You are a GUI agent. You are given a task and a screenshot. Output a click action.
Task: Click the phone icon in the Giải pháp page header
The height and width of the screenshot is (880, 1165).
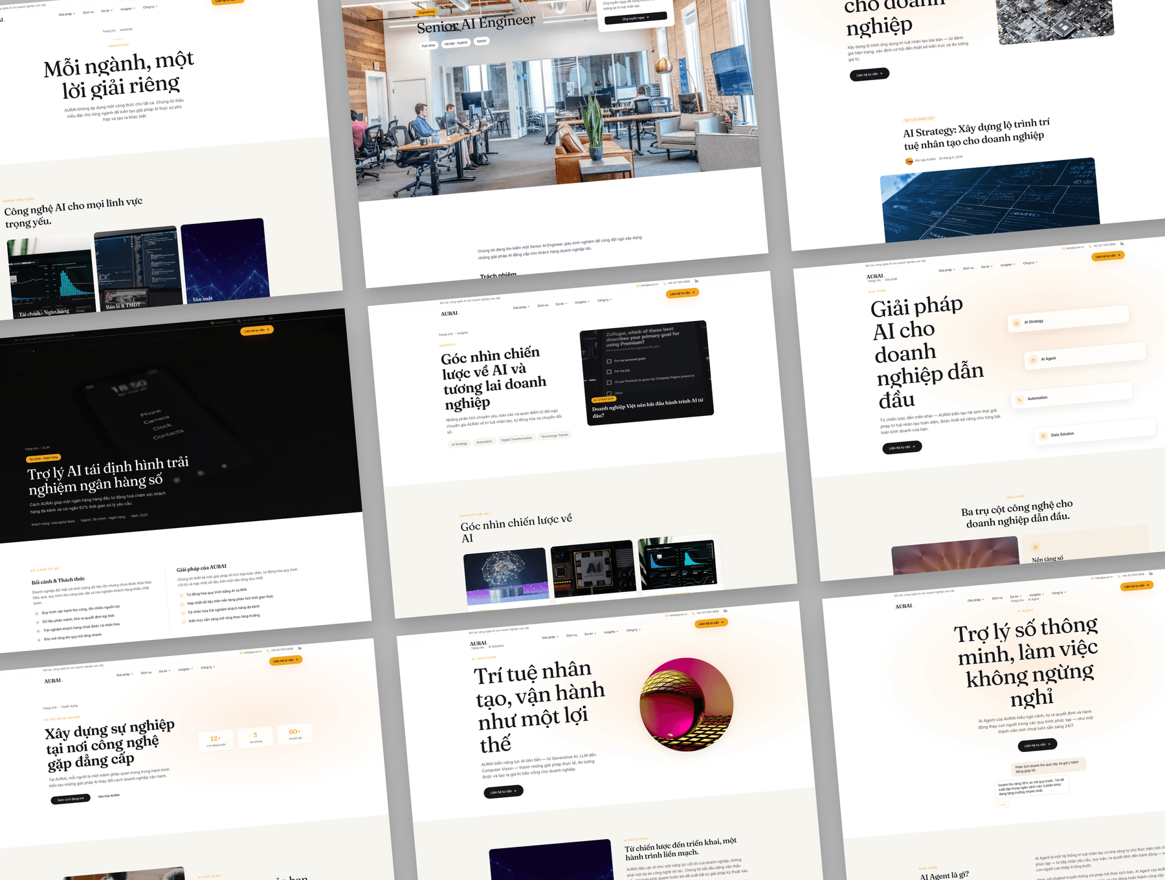click(x=1090, y=246)
